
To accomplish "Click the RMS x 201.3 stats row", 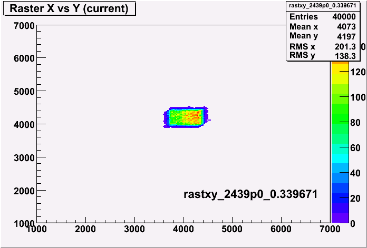I will coord(323,46).
